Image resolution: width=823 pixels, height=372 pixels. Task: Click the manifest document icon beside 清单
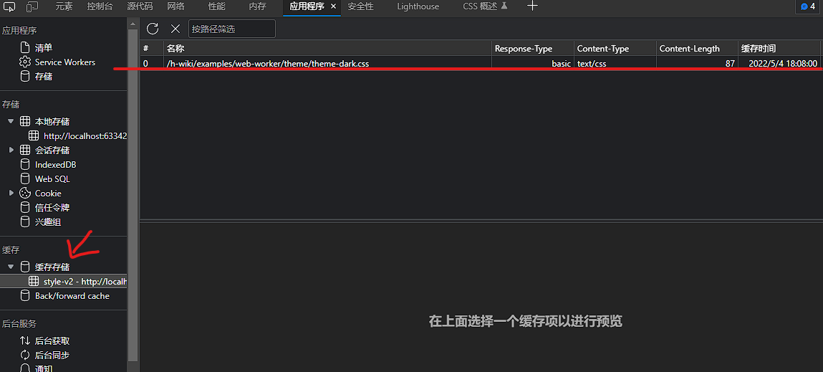pos(24,48)
